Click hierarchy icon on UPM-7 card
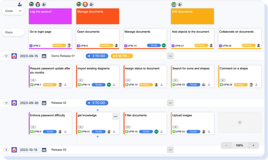268x160 pixels. point(65,85)
